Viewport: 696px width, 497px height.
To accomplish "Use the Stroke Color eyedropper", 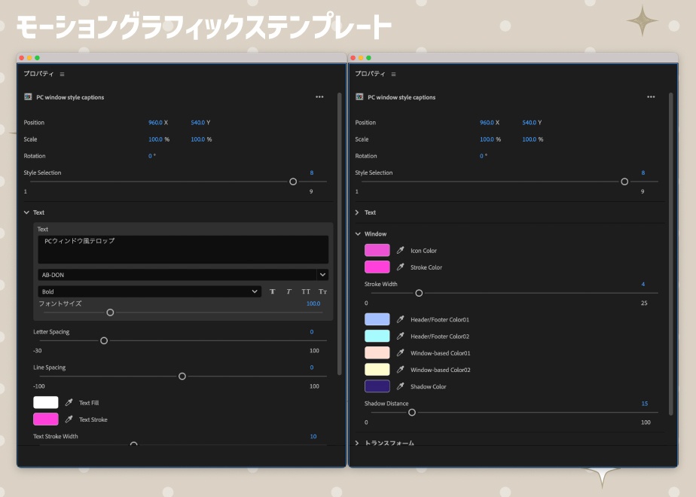I will 401,267.
